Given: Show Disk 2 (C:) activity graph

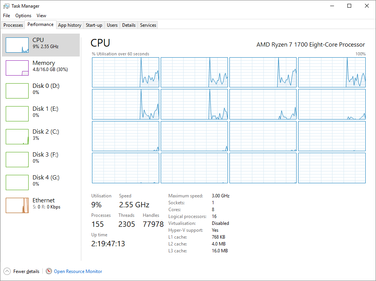Looking at the screenshot, I should [x=17, y=137].
